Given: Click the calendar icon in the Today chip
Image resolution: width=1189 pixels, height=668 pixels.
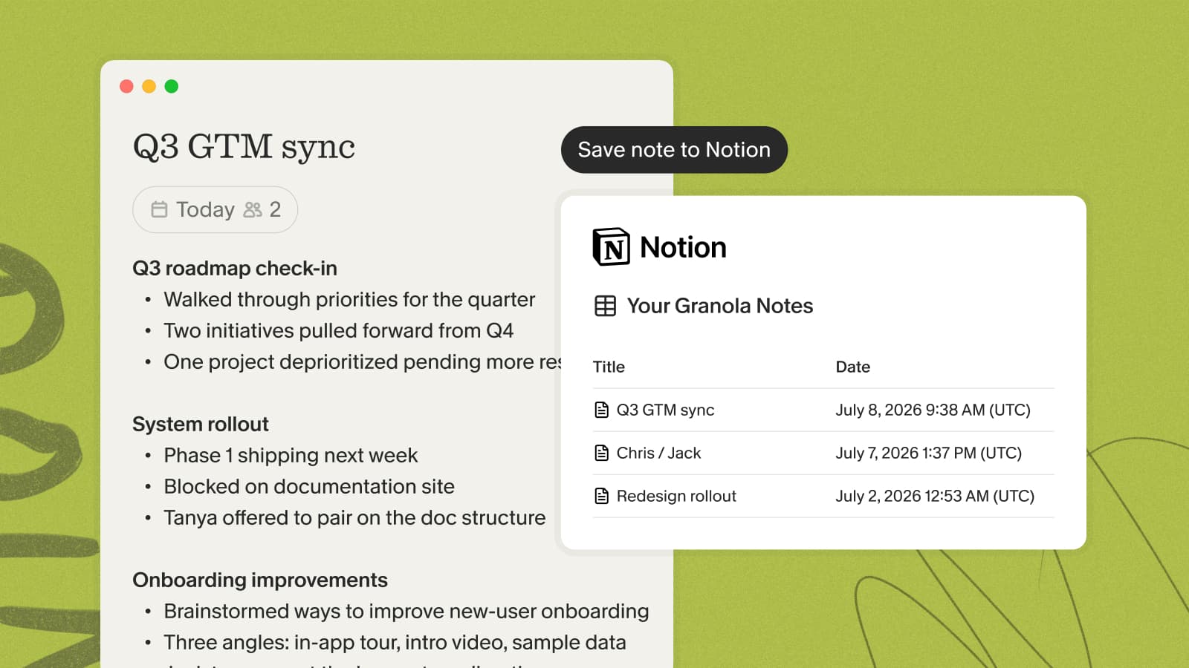Looking at the screenshot, I should (x=159, y=209).
